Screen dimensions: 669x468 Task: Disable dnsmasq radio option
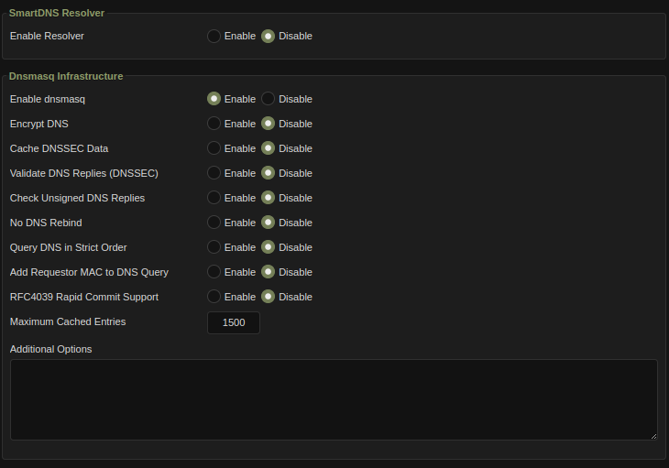[x=268, y=99]
